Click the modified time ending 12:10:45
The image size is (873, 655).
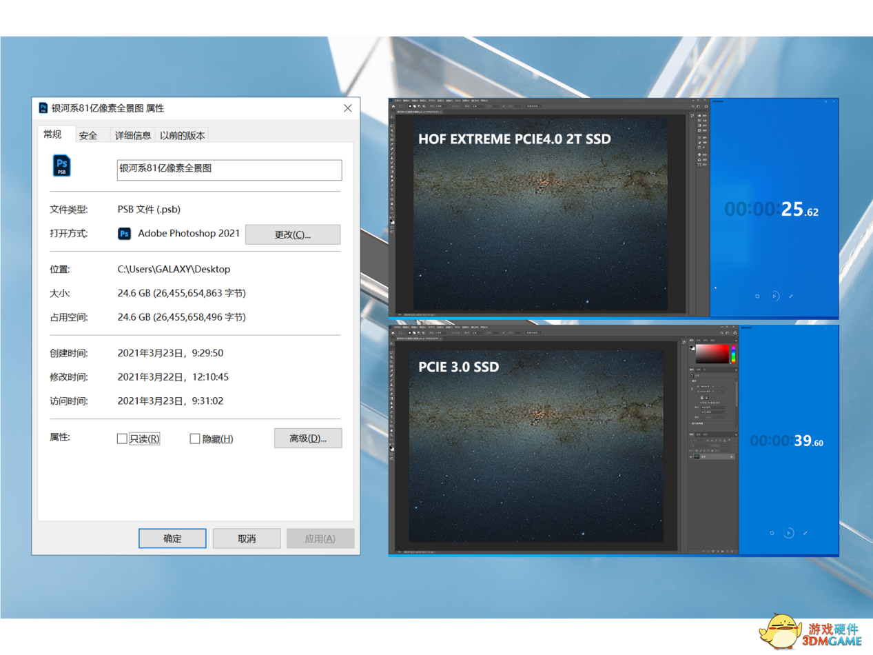(x=174, y=377)
